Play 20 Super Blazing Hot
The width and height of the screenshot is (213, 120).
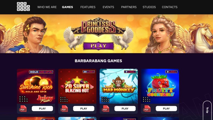click(x=84, y=109)
